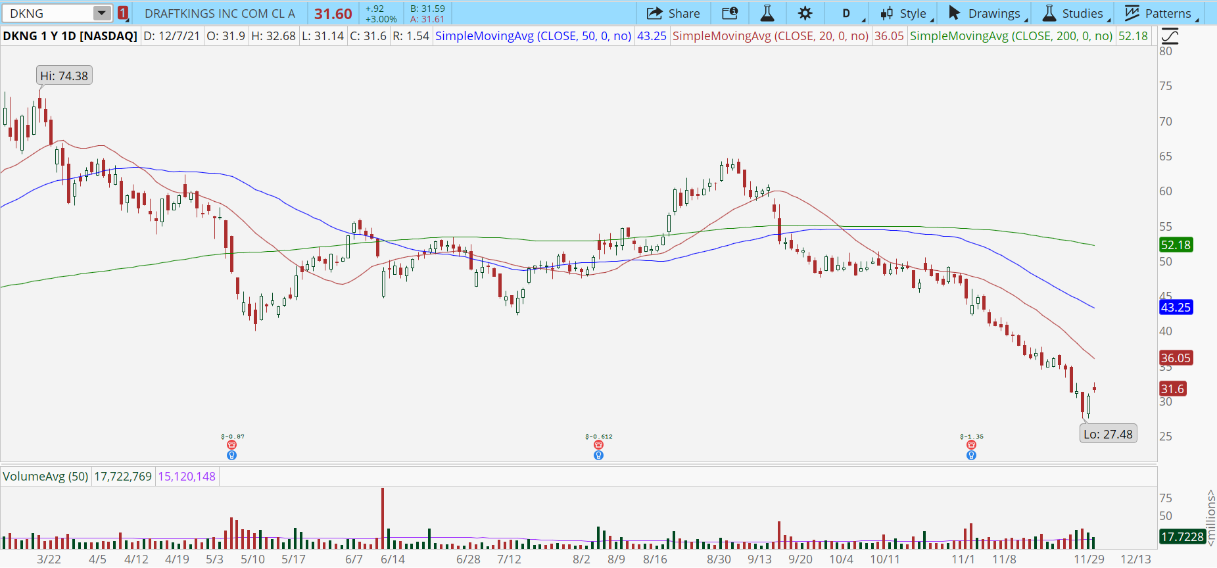Click the Hi: 74.38 price bubble

pos(64,76)
